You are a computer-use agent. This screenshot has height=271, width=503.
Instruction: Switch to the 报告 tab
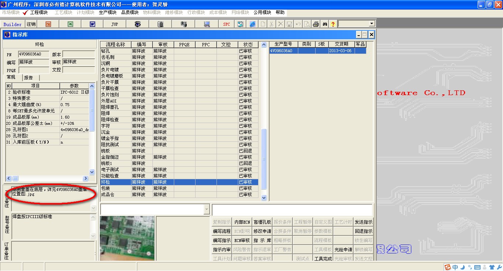click(x=30, y=77)
